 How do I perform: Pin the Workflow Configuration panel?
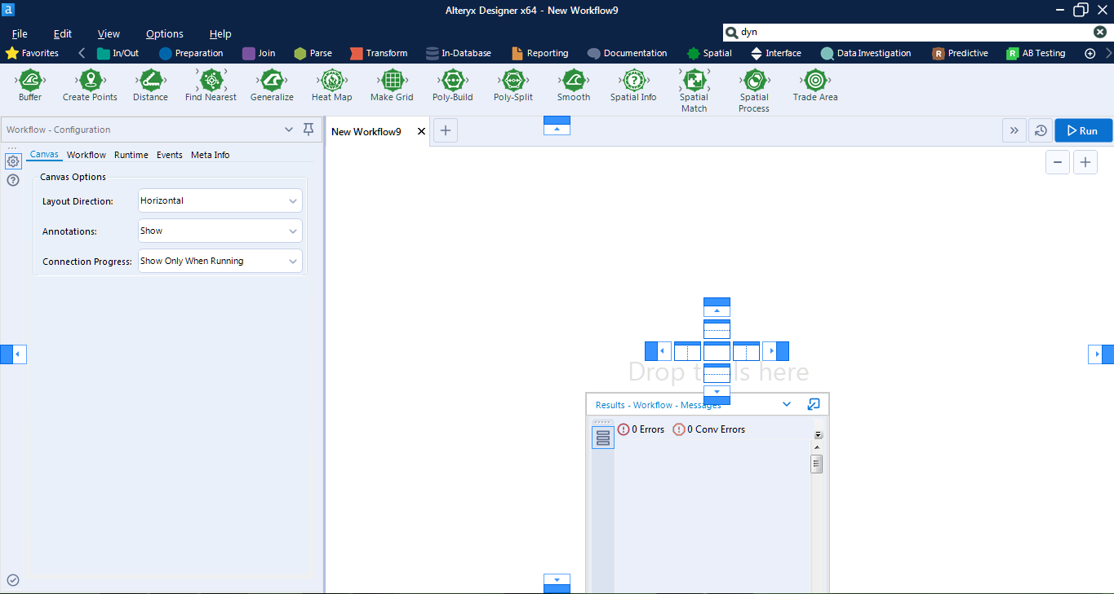point(308,129)
